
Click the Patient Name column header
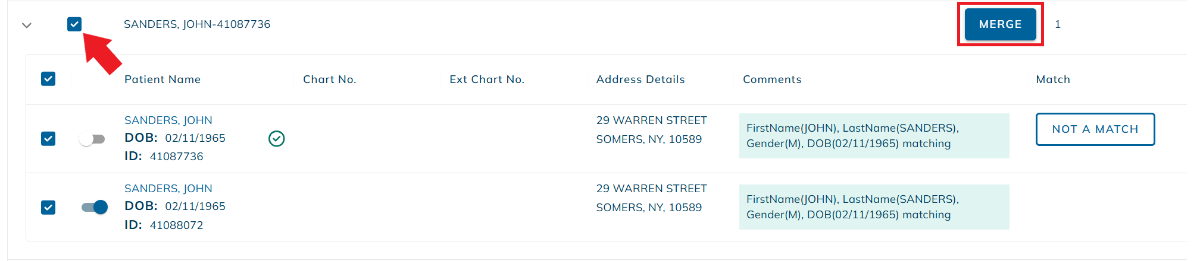pos(162,79)
